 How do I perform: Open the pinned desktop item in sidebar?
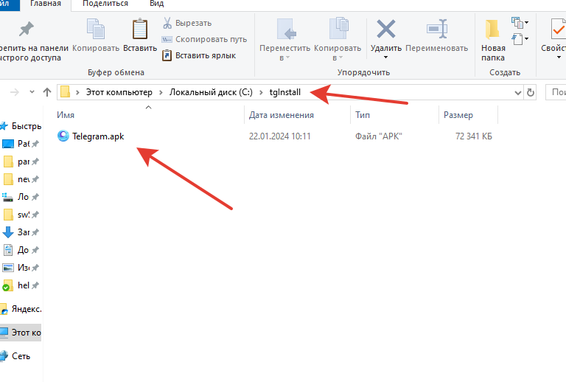tap(20, 144)
